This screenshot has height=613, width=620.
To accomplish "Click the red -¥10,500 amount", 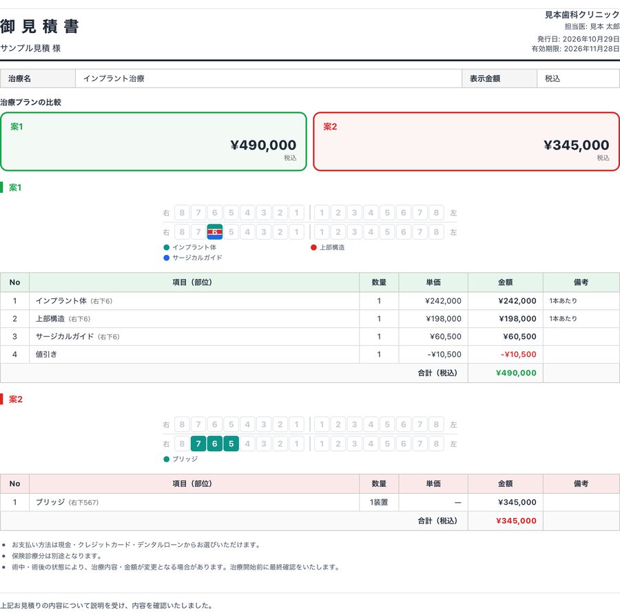I will pyautogui.click(x=518, y=354).
